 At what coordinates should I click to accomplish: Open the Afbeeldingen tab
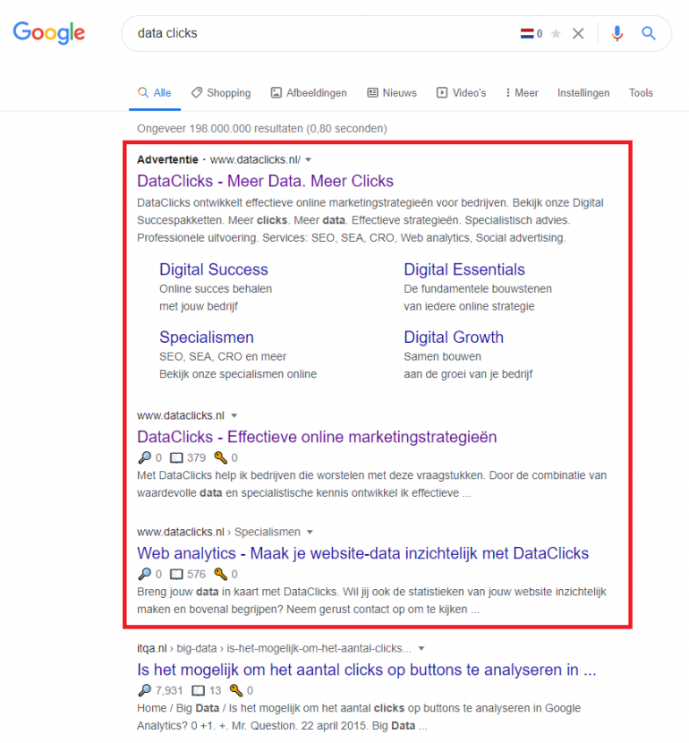pos(309,93)
